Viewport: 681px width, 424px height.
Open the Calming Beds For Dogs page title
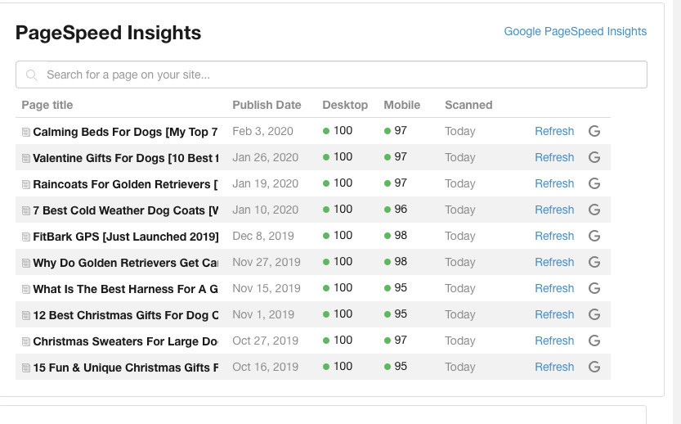pos(126,132)
